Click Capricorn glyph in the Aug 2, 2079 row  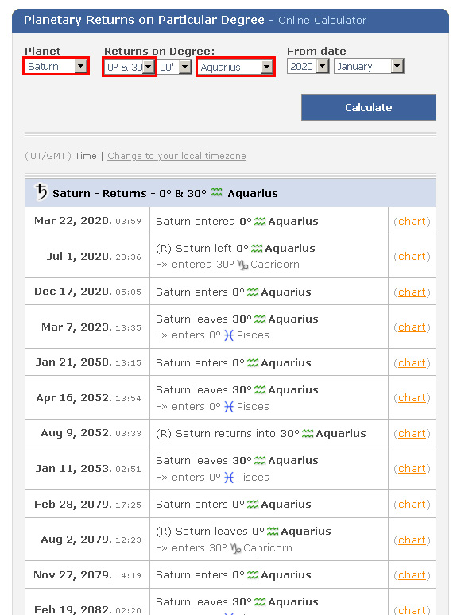click(x=236, y=548)
